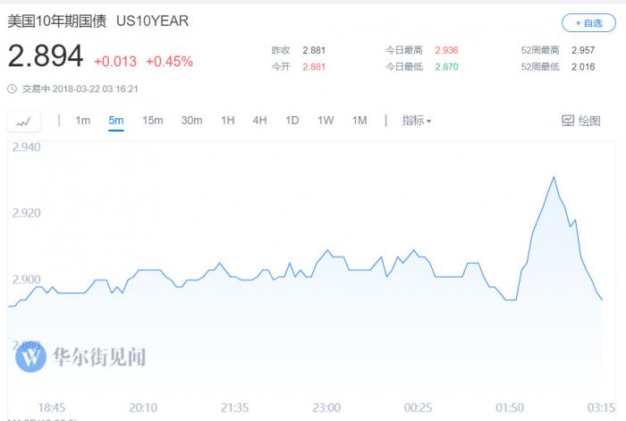The image size is (626, 421).
Task: Click the 2.894 current yield value
Action: (45, 57)
